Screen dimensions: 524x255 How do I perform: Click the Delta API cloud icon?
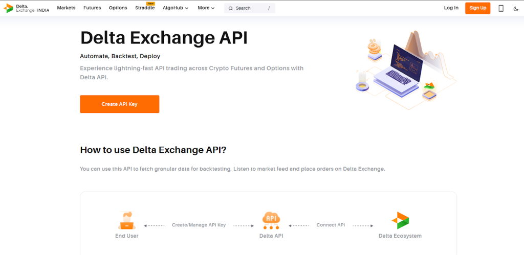[x=271, y=220]
